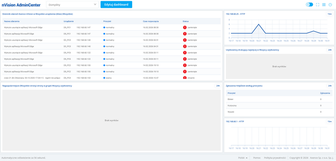Viewport: 336px width, 161px height.
Task: Click the 15m range badge of the 192.168.60.25 chart
Action: (330, 14)
